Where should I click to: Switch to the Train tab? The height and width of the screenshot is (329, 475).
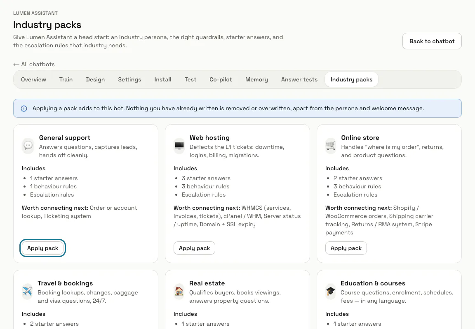(66, 79)
